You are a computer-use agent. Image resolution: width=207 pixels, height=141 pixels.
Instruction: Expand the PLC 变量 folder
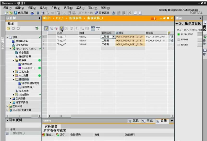[x=14, y=75]
